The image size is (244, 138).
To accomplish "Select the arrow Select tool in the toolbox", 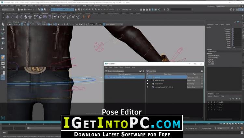I will 3,24.
